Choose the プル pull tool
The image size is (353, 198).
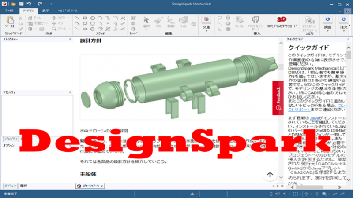pos(158,22)
